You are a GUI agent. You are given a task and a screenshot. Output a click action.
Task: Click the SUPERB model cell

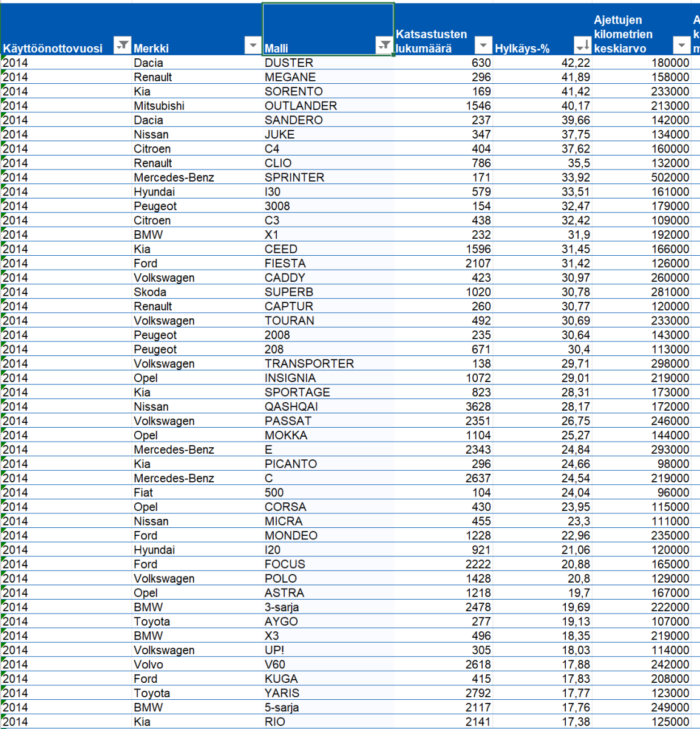pos(328,292)
